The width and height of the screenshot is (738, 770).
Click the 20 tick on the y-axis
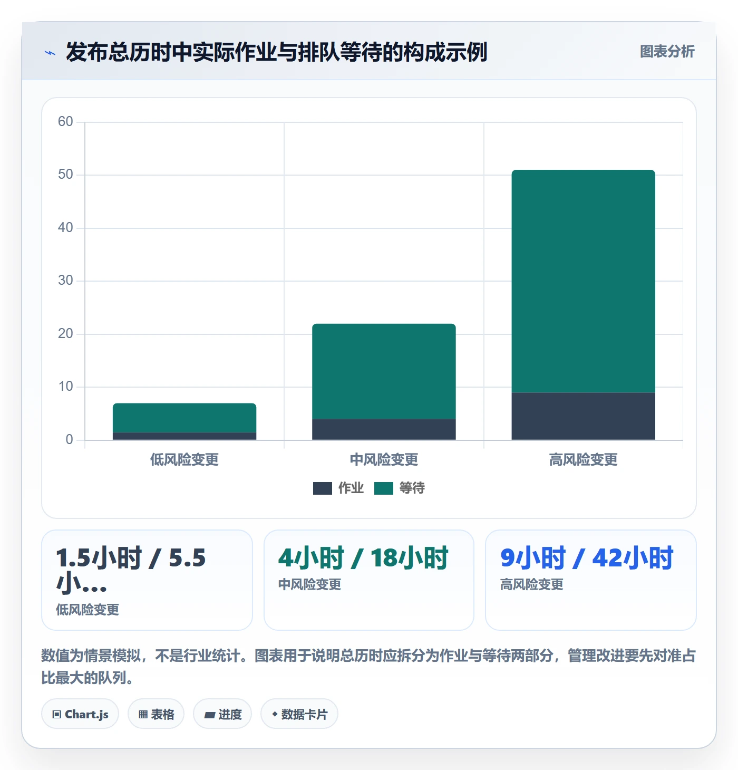pos(65,334)
